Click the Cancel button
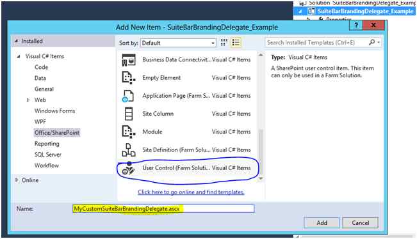417x239 pixels. tap(360, 223)
